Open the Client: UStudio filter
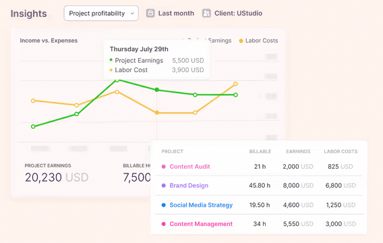This screenshot has width=383, height=243. pos(238,13)
